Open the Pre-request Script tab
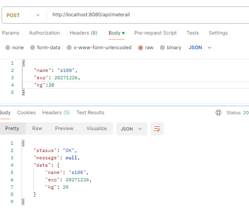 155,33
